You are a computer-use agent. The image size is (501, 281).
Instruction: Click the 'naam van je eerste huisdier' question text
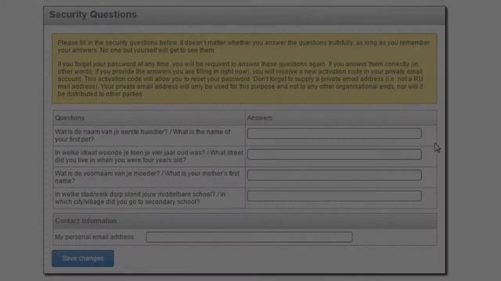pyautogui.click(x=142, y=136)
